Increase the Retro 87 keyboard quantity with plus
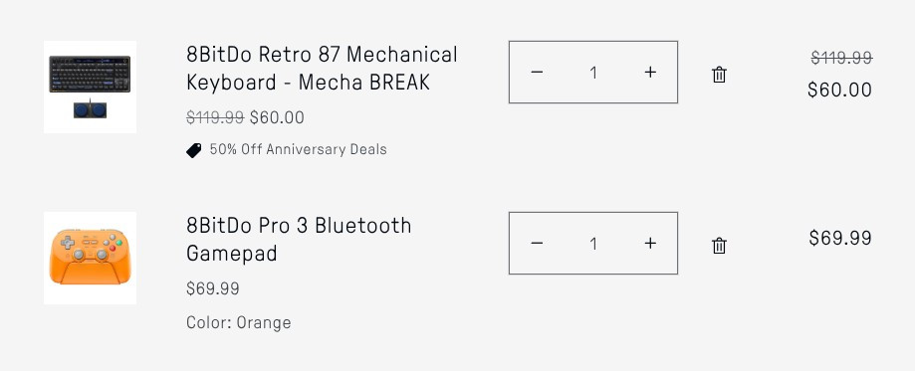Viewport: 915px width, 371px height. (650, 72)
